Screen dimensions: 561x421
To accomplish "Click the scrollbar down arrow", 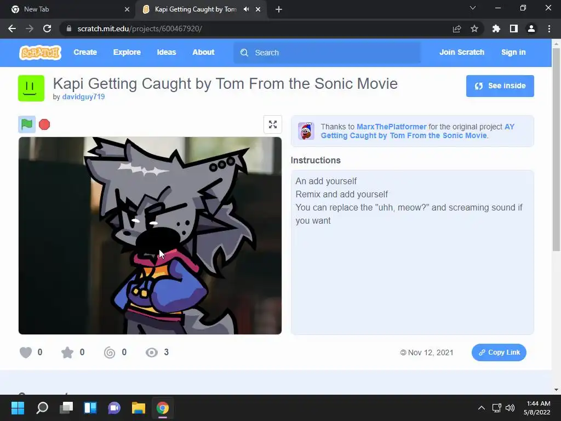I will click(556, 390).
